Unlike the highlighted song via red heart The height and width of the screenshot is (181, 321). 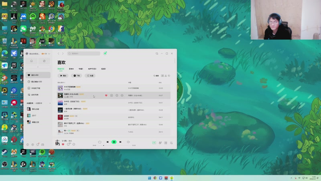pos(106,95)
